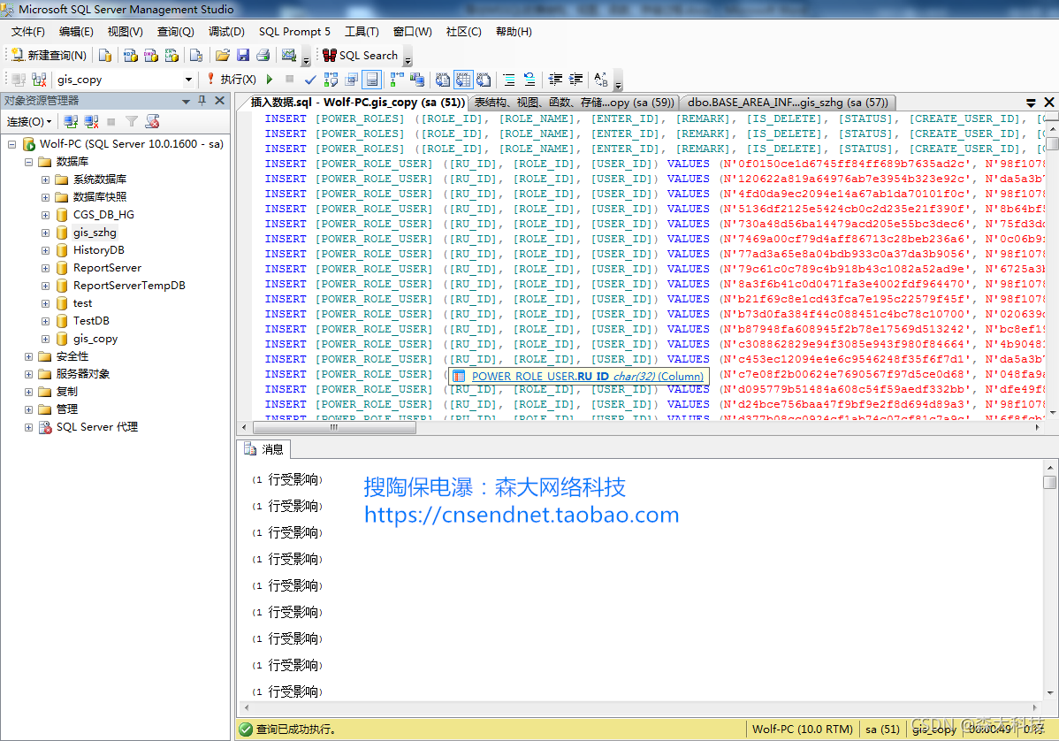
Task: Comment out the selected lines
Action: pos(508,80)
